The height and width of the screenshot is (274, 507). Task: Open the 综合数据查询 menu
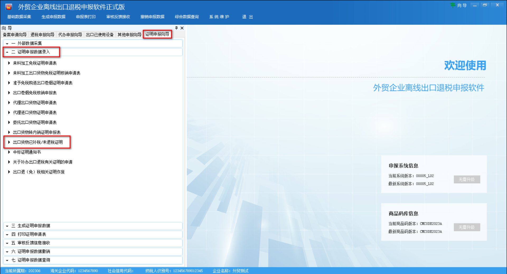pos(186,17)
